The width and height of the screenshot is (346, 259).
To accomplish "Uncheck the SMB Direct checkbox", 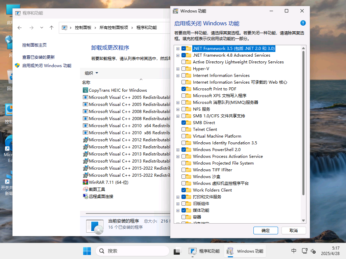I will click(183, 123).
